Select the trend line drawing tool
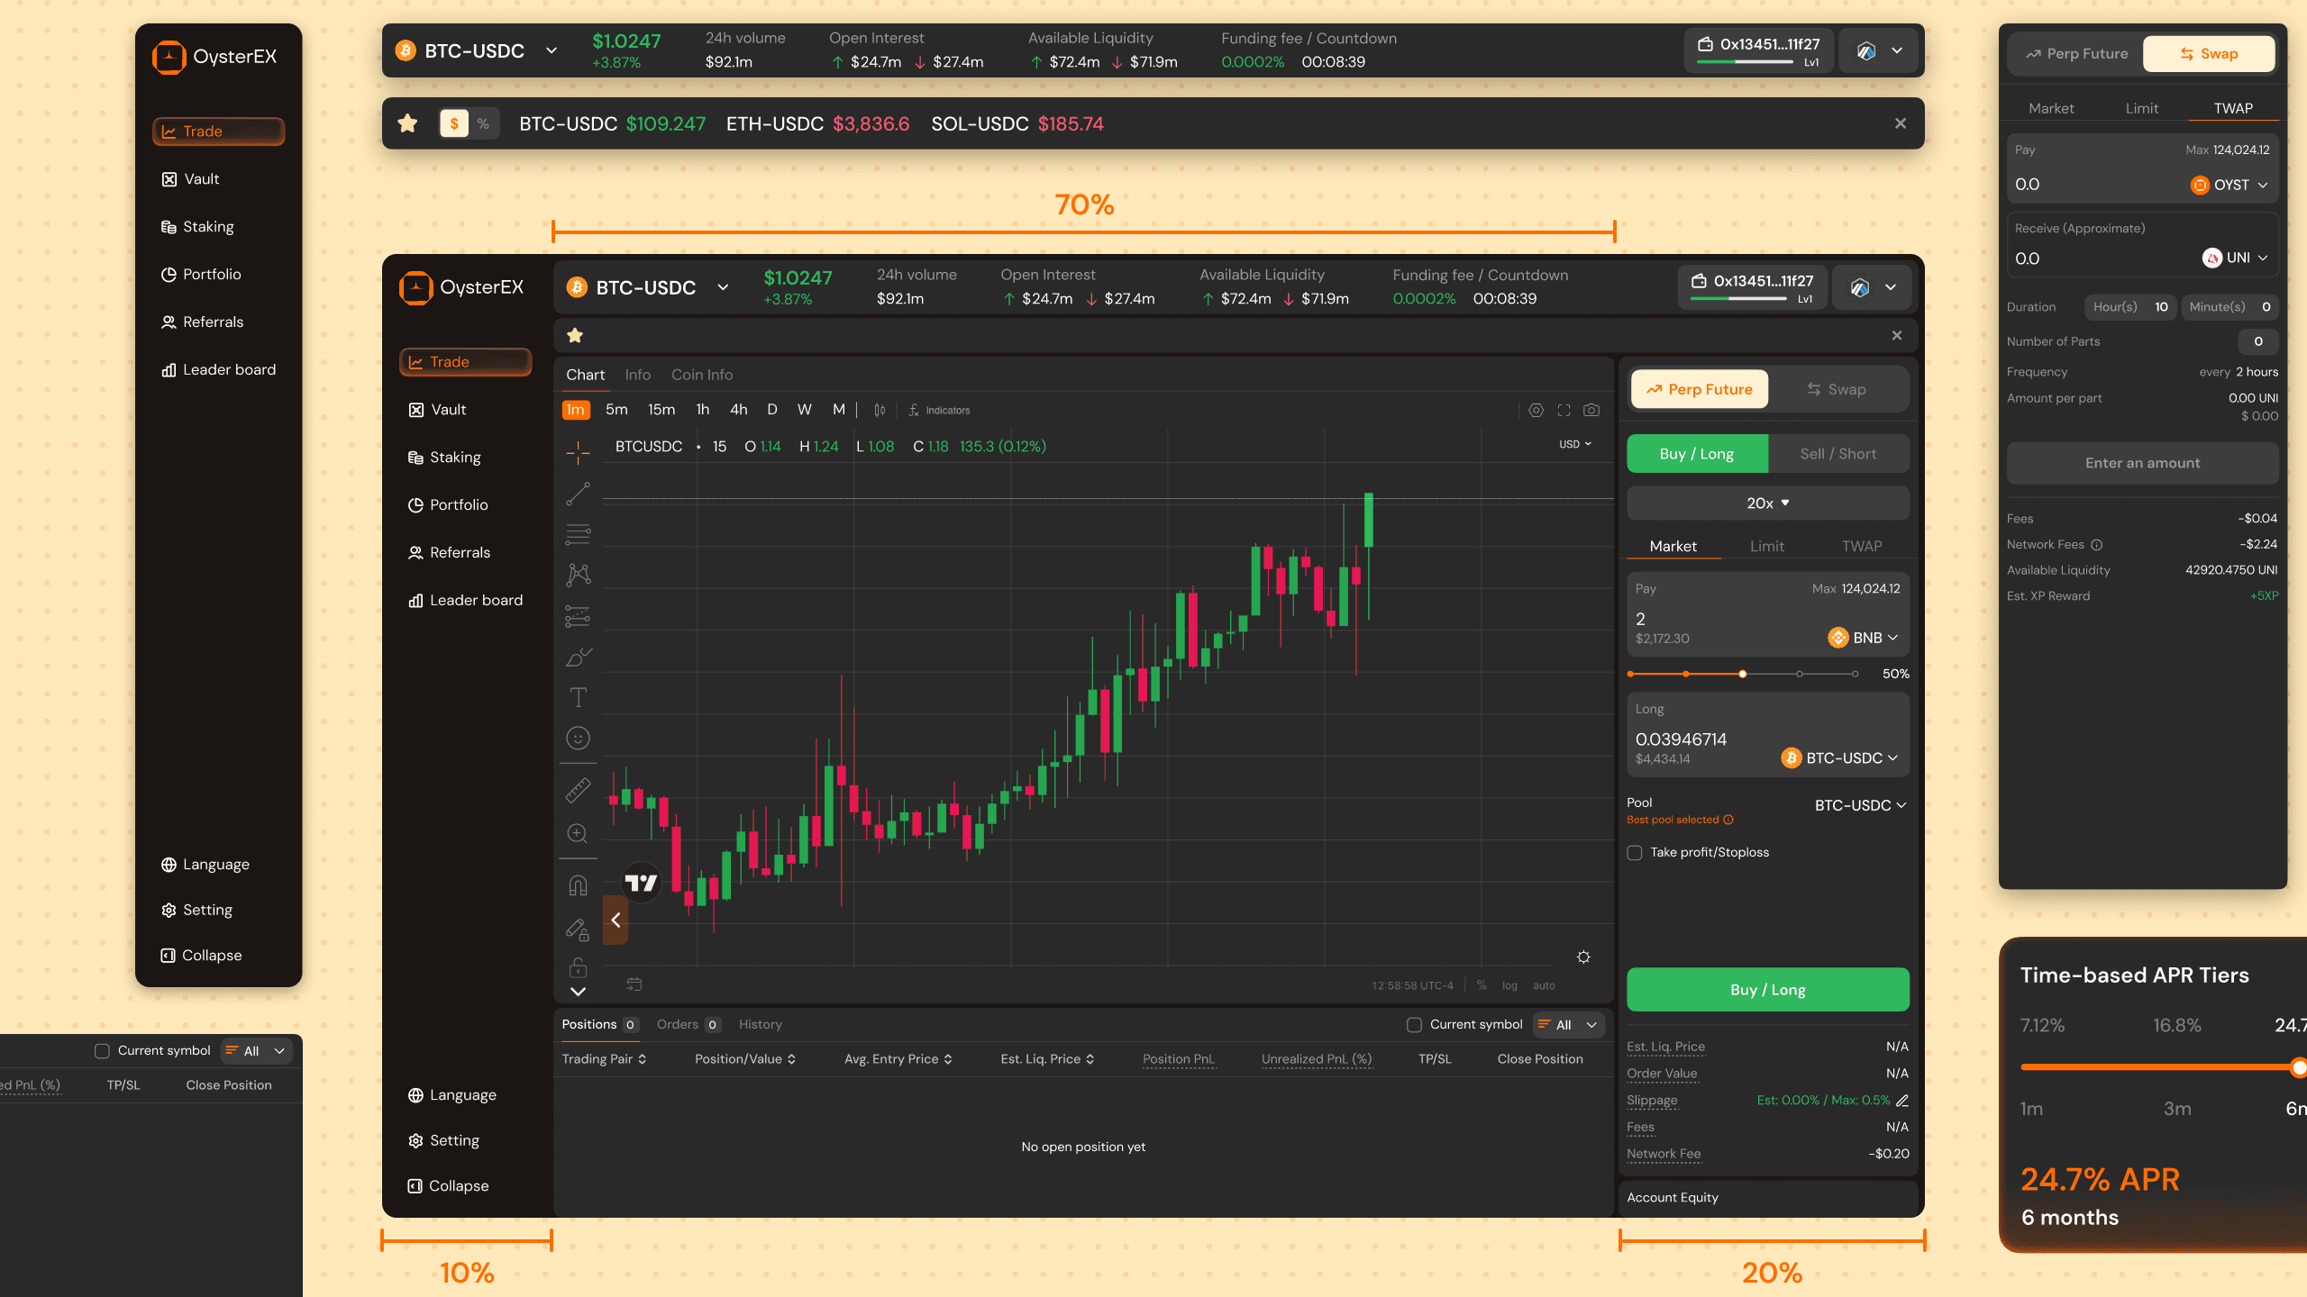This screenshot has height=1297, width=2307. [x=578, y=494]
